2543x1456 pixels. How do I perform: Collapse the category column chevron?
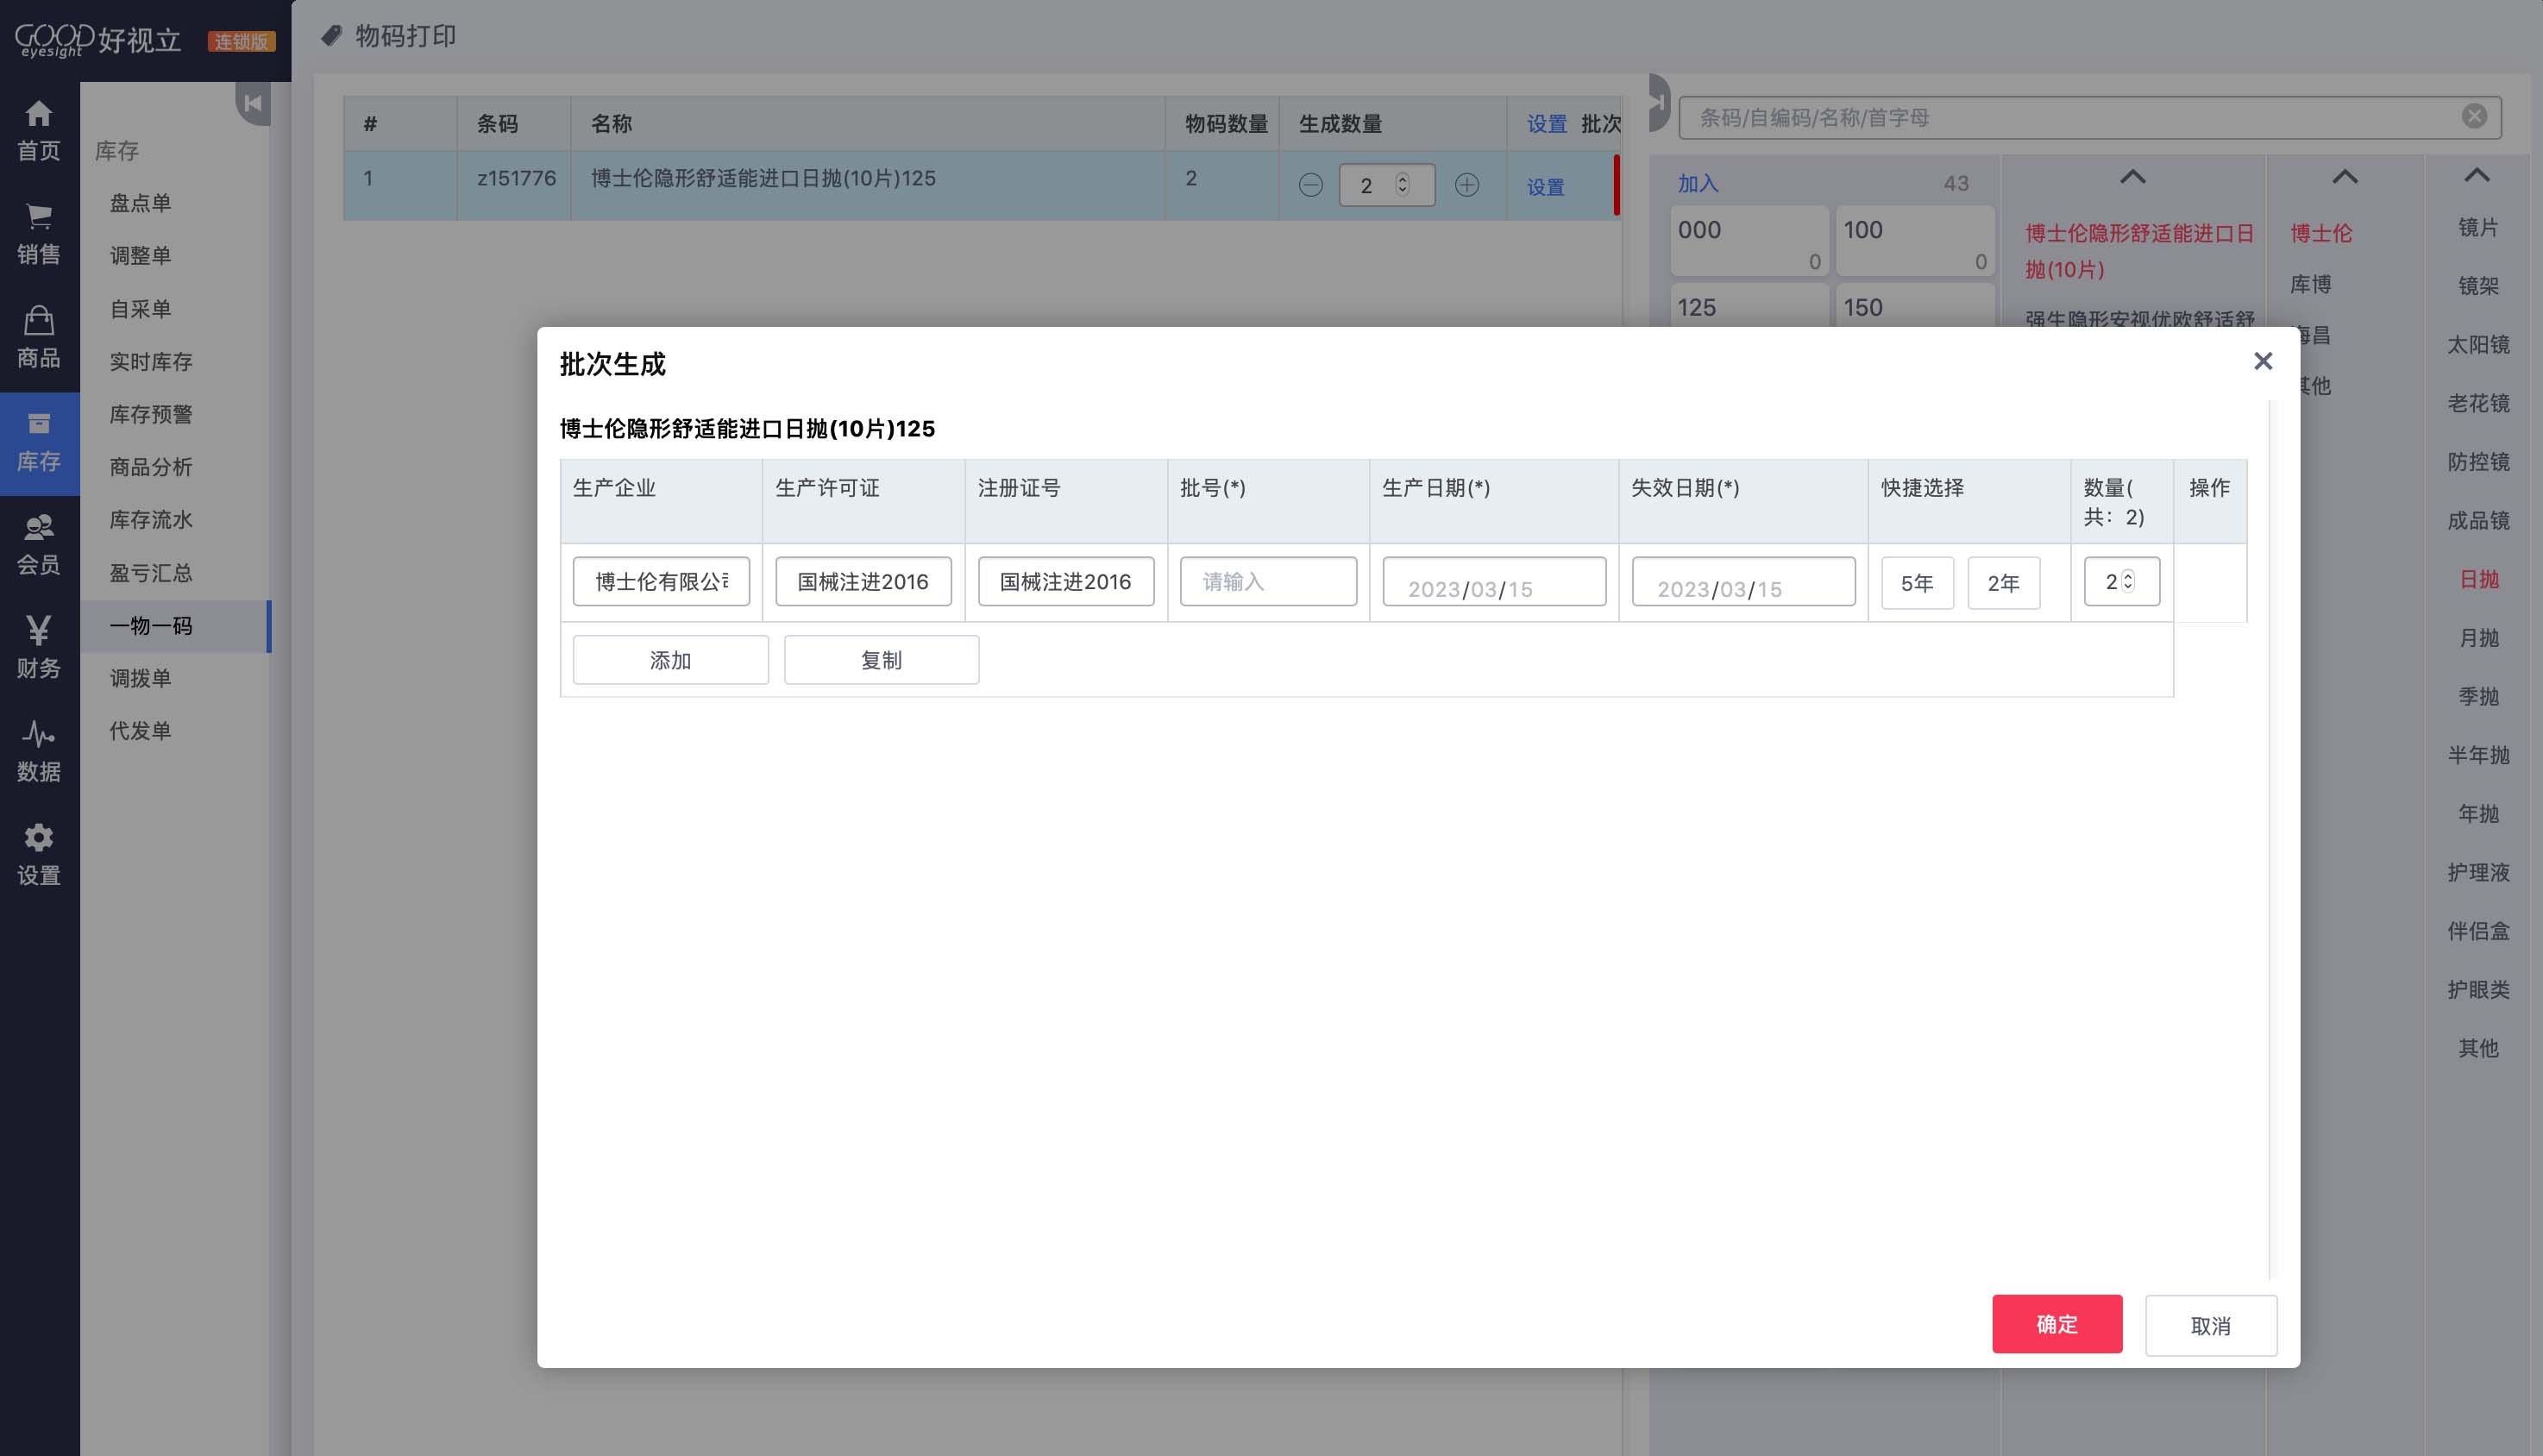pos(2477,176)
